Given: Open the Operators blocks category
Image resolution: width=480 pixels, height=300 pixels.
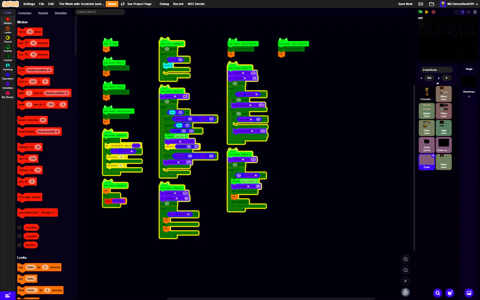Looking at the screenshot, I should click(7, 76).
